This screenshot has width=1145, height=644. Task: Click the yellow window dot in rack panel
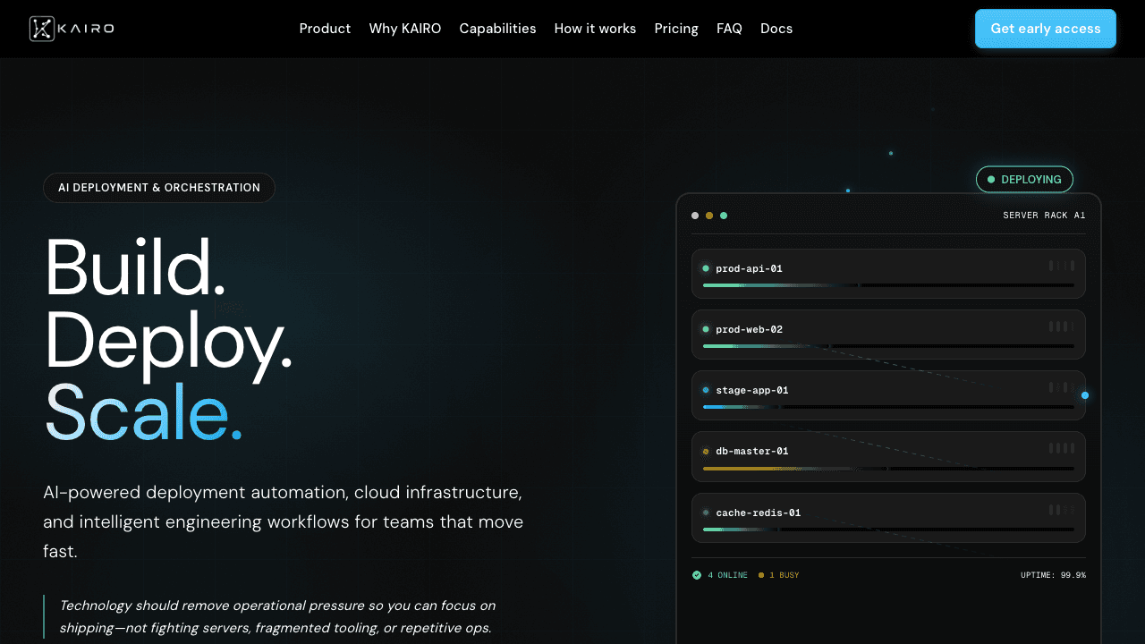709,216
